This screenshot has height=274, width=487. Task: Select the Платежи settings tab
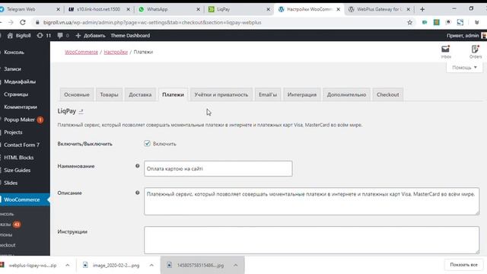pos(173,94)
